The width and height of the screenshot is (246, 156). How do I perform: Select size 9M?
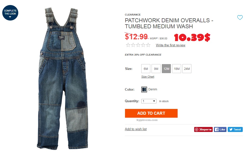tap(156, 69)
